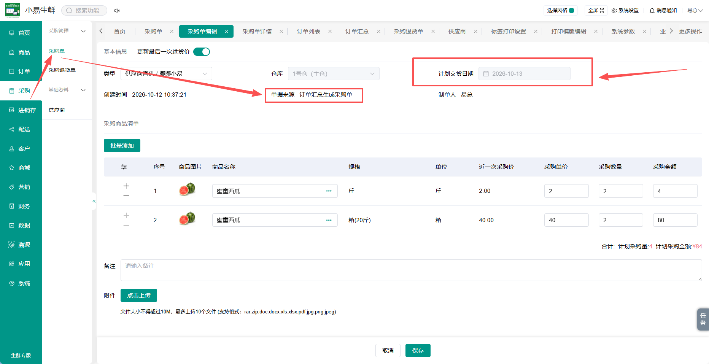Open 配送 module in sidebar

pos(21,129)
